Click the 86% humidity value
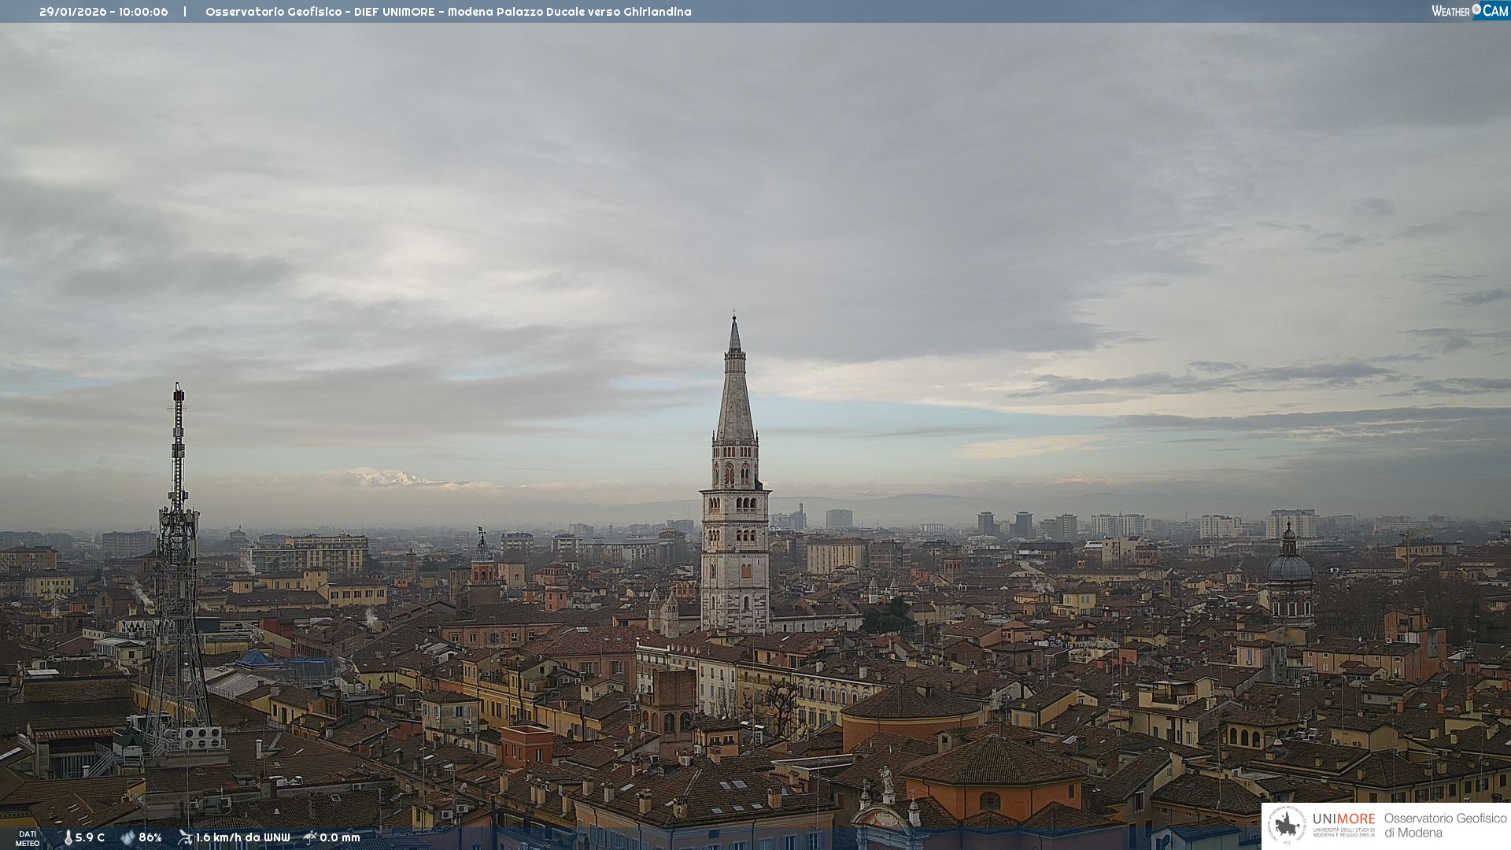The image size is (1511, 850). (x=150, y=837)
